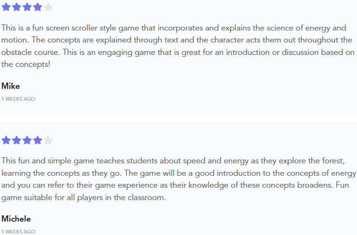The width and height of the screenshot is (357, 235).
Task: Click the '1 WEEKS AGO' timestamp under Mike
Action: point(18,99)
